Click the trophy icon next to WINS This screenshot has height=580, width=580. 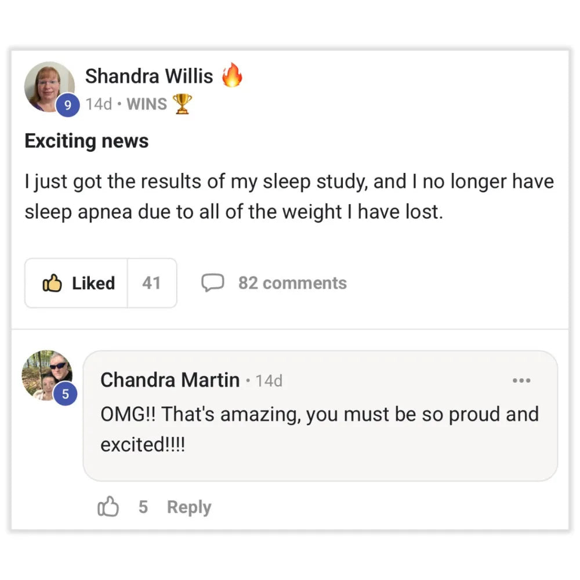click(x=182, y=104)
